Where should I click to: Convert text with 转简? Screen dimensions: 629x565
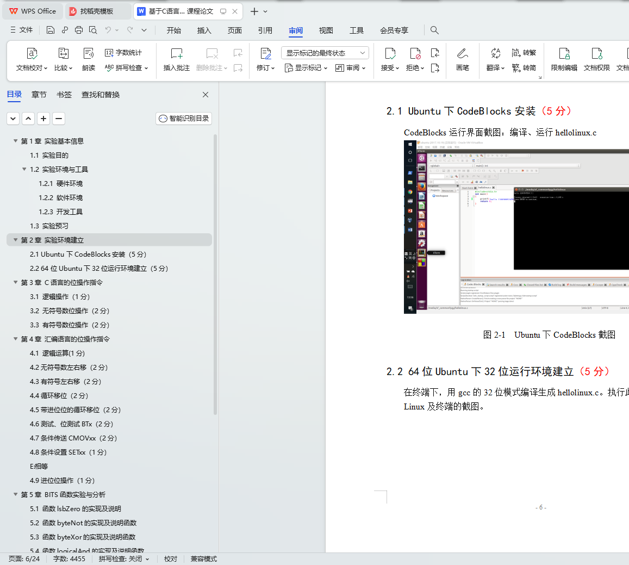coord(524,68)
